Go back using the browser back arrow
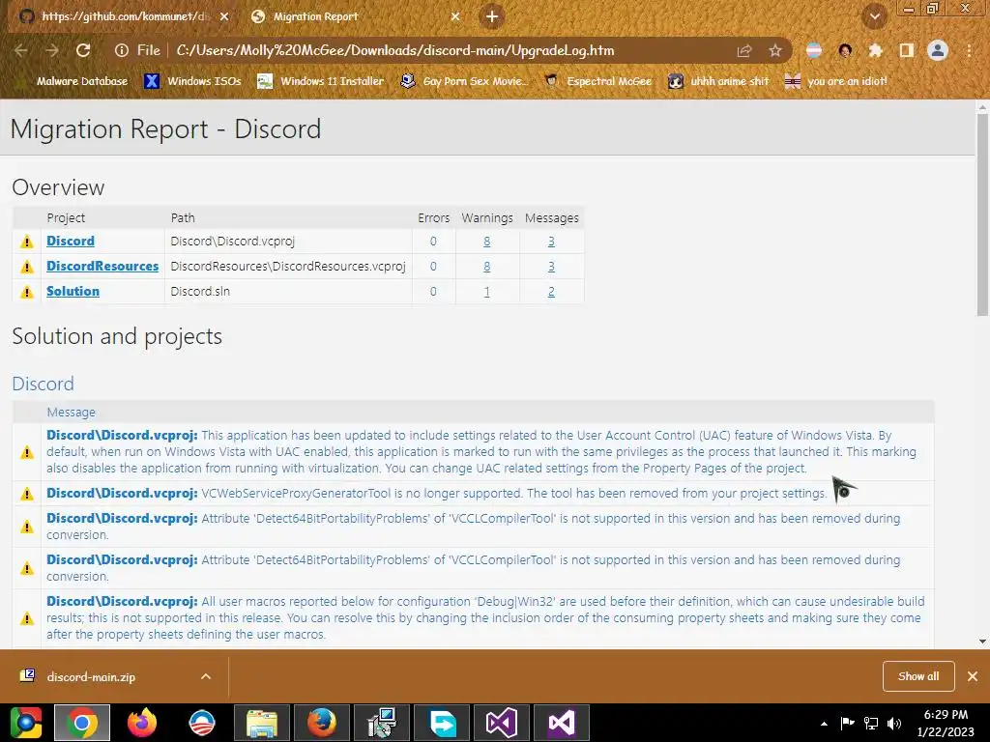990x742 pixels. coord(21,50)
